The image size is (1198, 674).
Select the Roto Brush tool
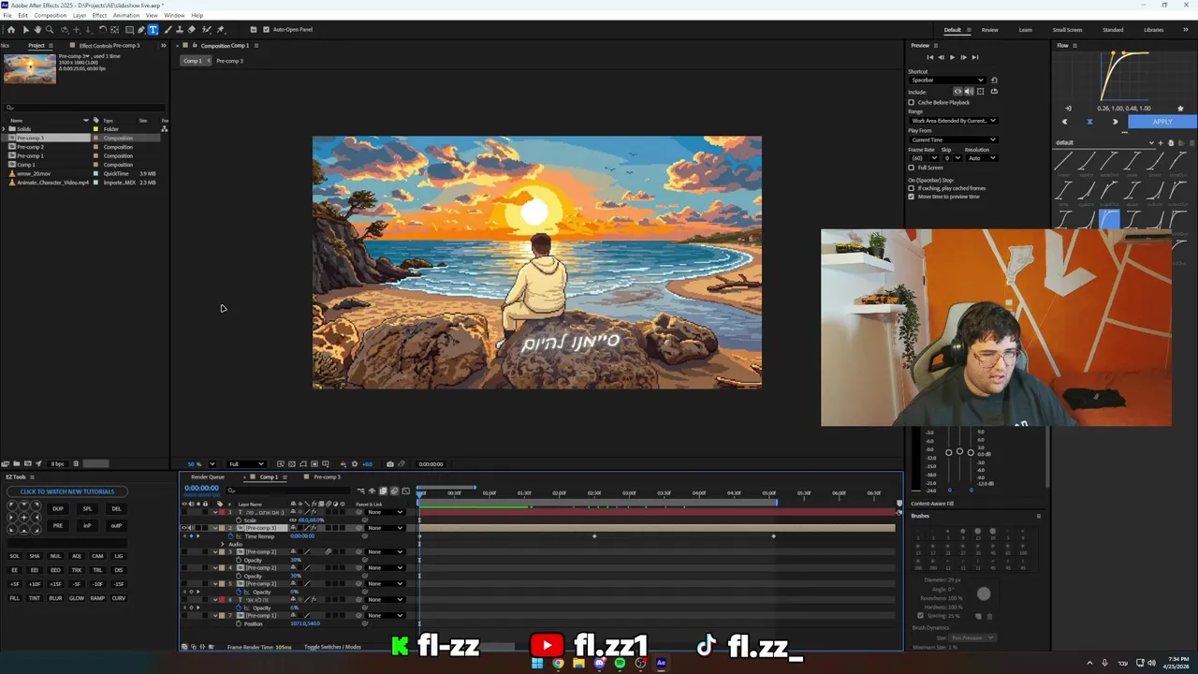[207, 30]
